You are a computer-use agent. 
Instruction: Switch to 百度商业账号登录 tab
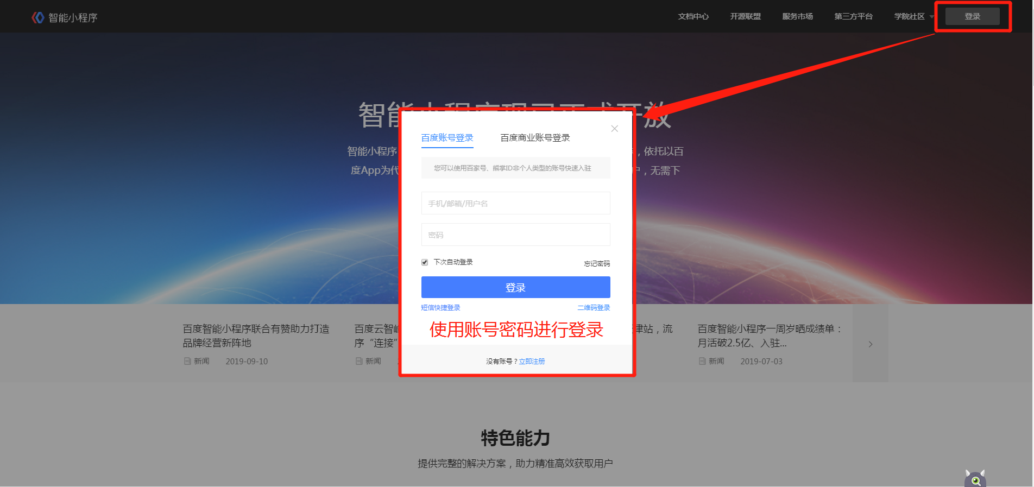pos(535,138)
